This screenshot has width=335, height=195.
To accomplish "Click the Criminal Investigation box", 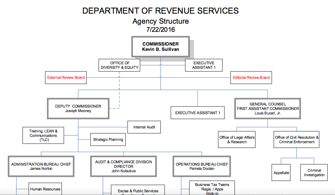I will 314,173.
